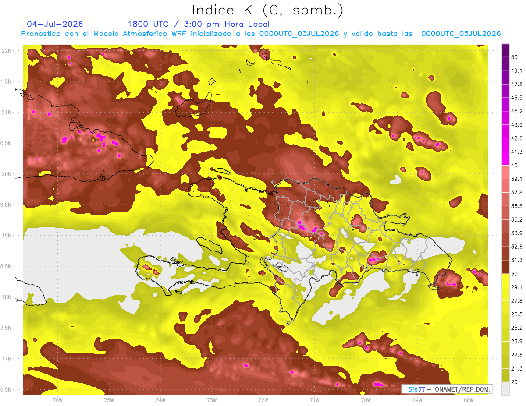The height and width of the screenshot is (406, 526).
Task: Click the '25.2' colorbar value
Action: [517, 328]
